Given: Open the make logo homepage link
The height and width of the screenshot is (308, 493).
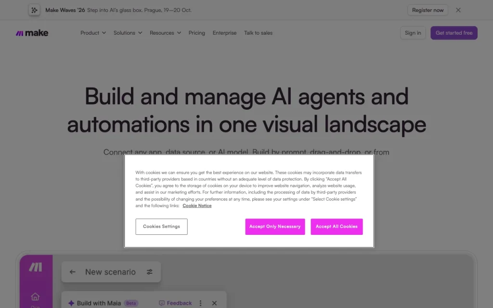Looking at the screenshot, I should click(32, 33).
